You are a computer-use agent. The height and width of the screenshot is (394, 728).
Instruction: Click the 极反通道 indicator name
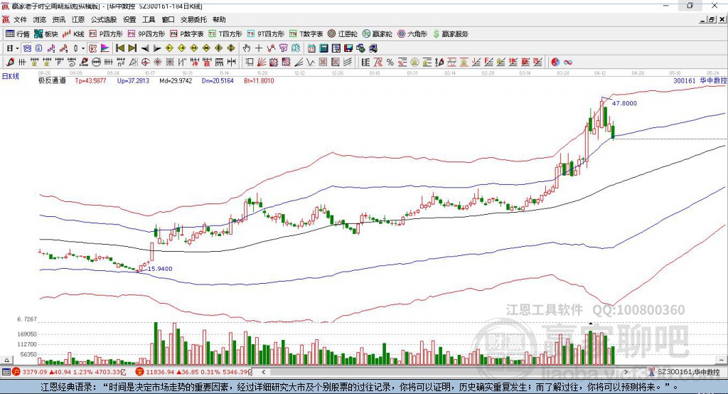pos(52,80)
